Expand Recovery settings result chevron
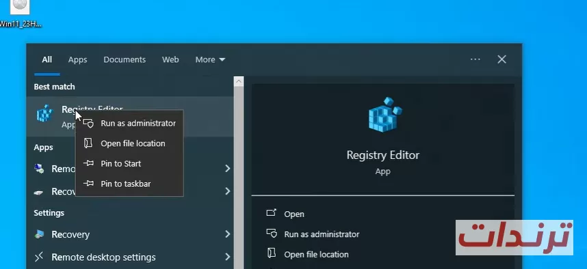Screen dimensions: 587x269 (227, 234)
